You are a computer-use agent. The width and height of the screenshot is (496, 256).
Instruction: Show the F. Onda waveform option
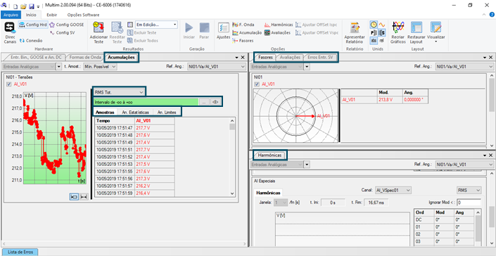pos(243,25)
